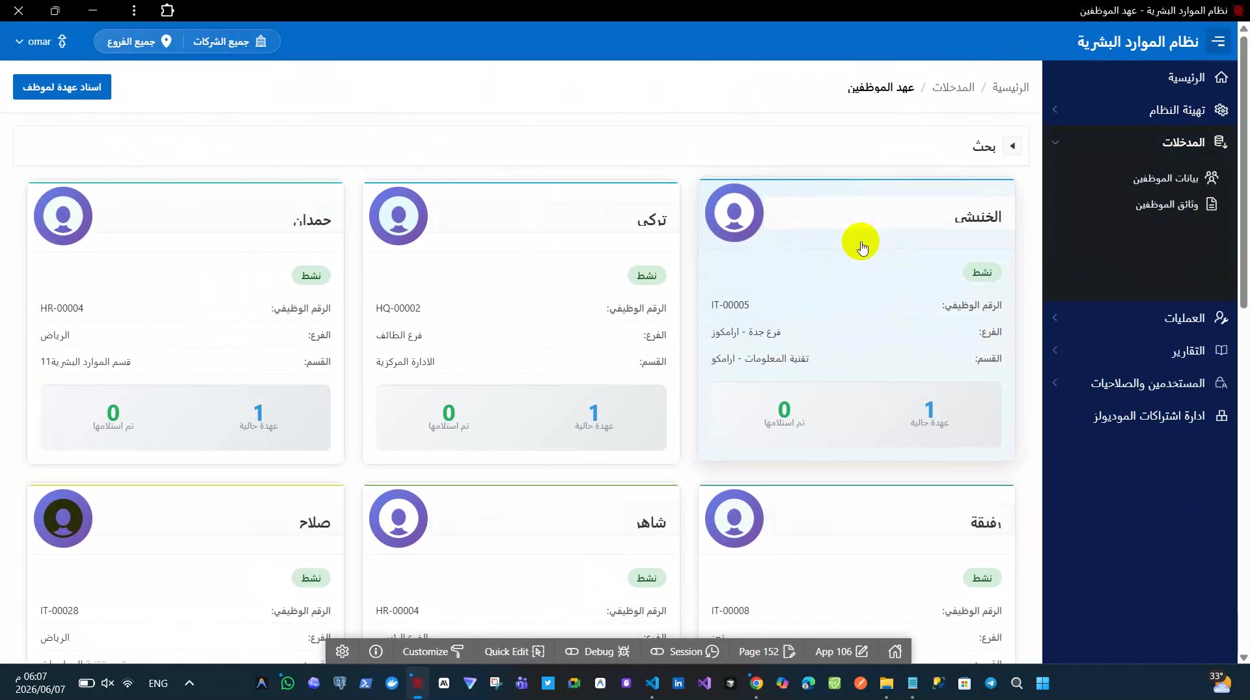
Task: Collapse the المدخلات sidebar section
Action: coord(1140,142)
